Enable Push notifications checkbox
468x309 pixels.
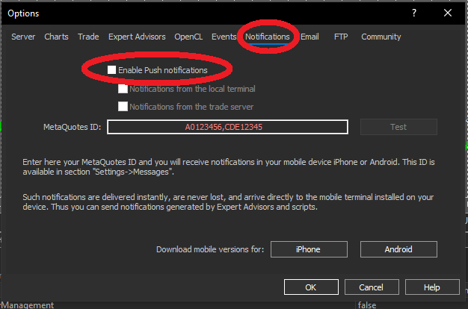112,69
